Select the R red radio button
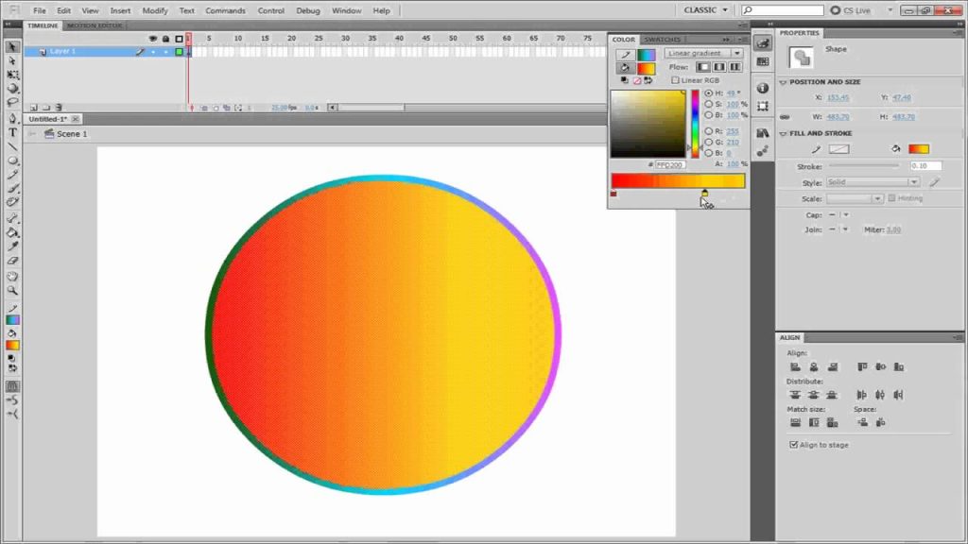The image size is (968, 544). [x=708, y=131]
